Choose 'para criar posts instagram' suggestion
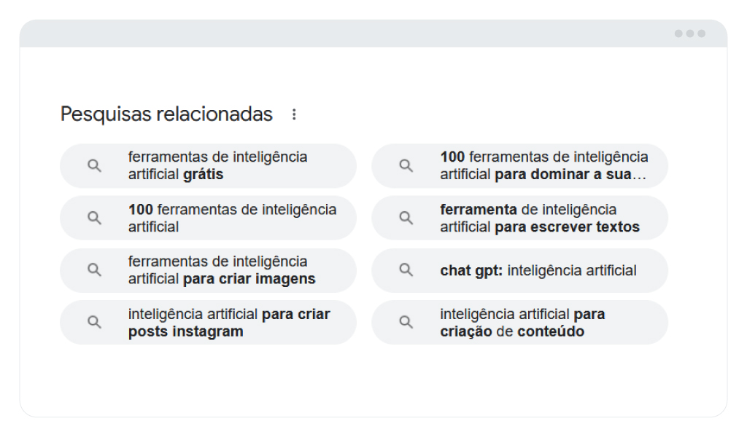The image size is (747, 437). click(208, 323)
